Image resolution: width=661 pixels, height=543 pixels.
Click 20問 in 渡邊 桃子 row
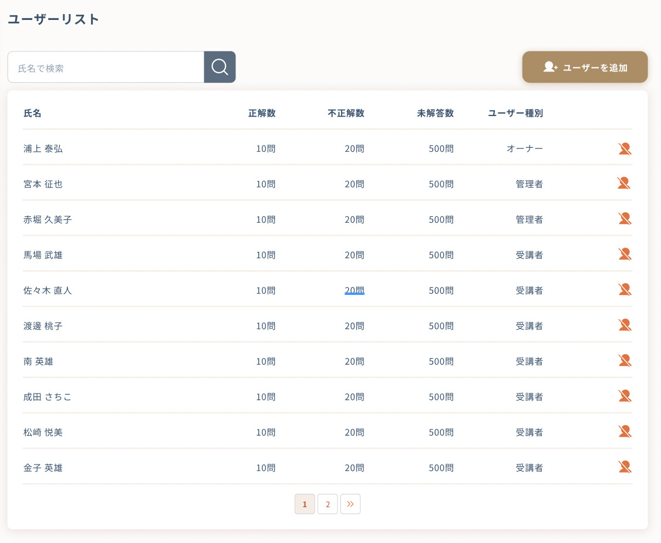point(355,325)
